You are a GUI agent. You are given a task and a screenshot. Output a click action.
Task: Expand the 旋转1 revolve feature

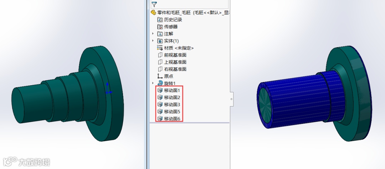pos(153,83)
